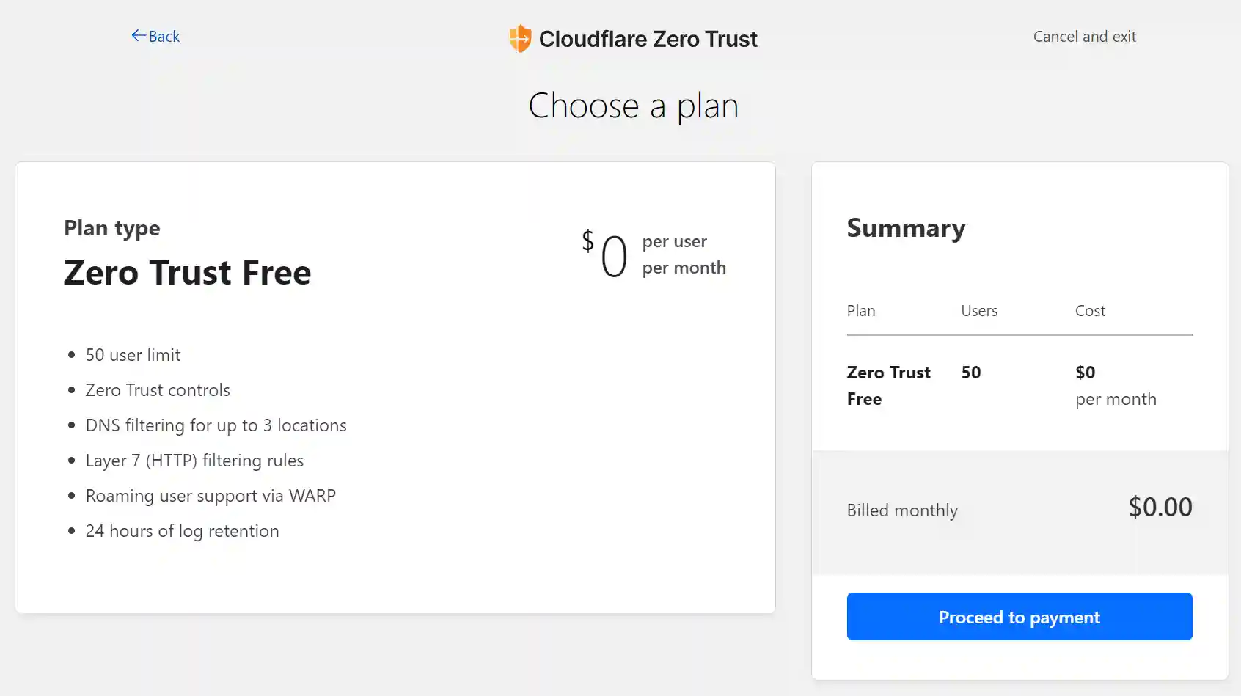Select the bullet next to Layer 7 filtering
The height and width of the screenshot is (696, 1241).
(71, 461)
